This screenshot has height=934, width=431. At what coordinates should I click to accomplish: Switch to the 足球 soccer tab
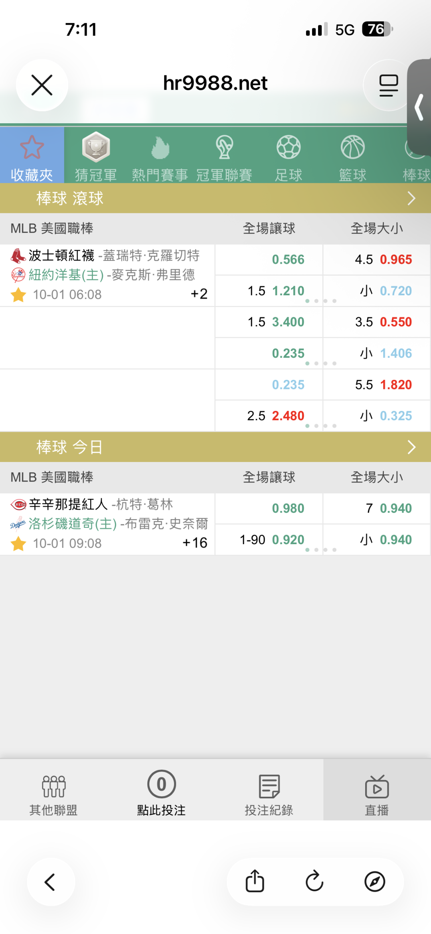[289, 156]
